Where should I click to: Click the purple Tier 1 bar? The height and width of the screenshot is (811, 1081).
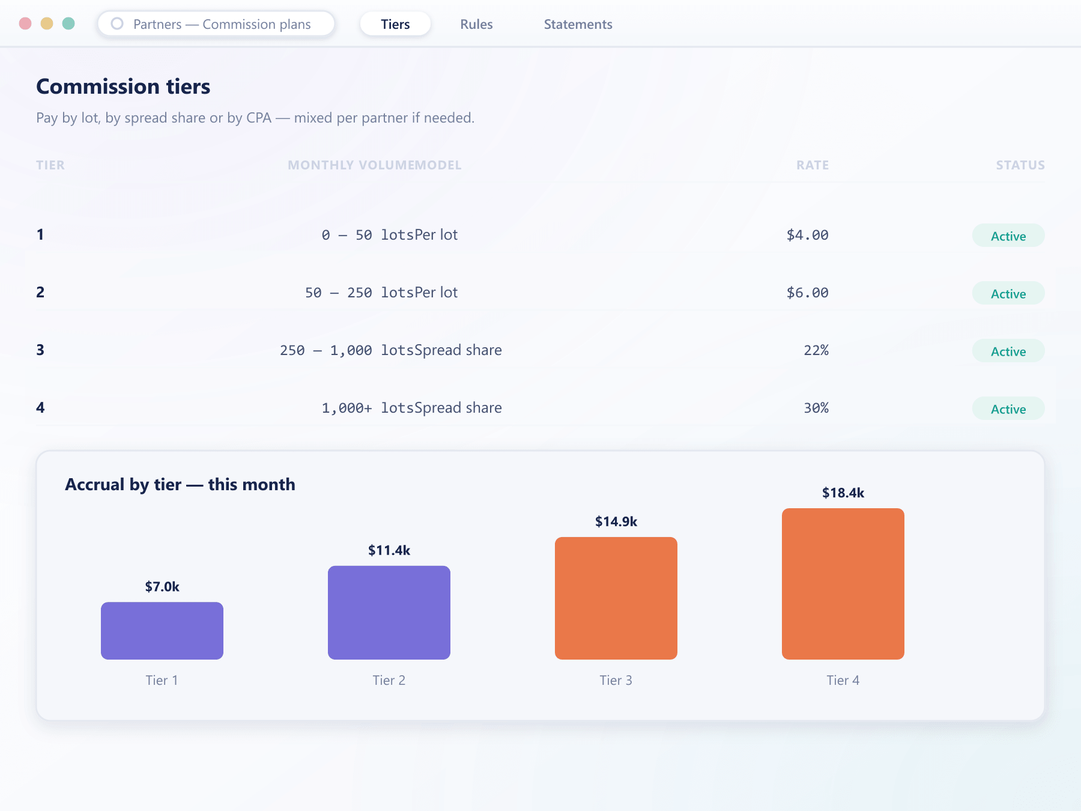pos(162,631)
